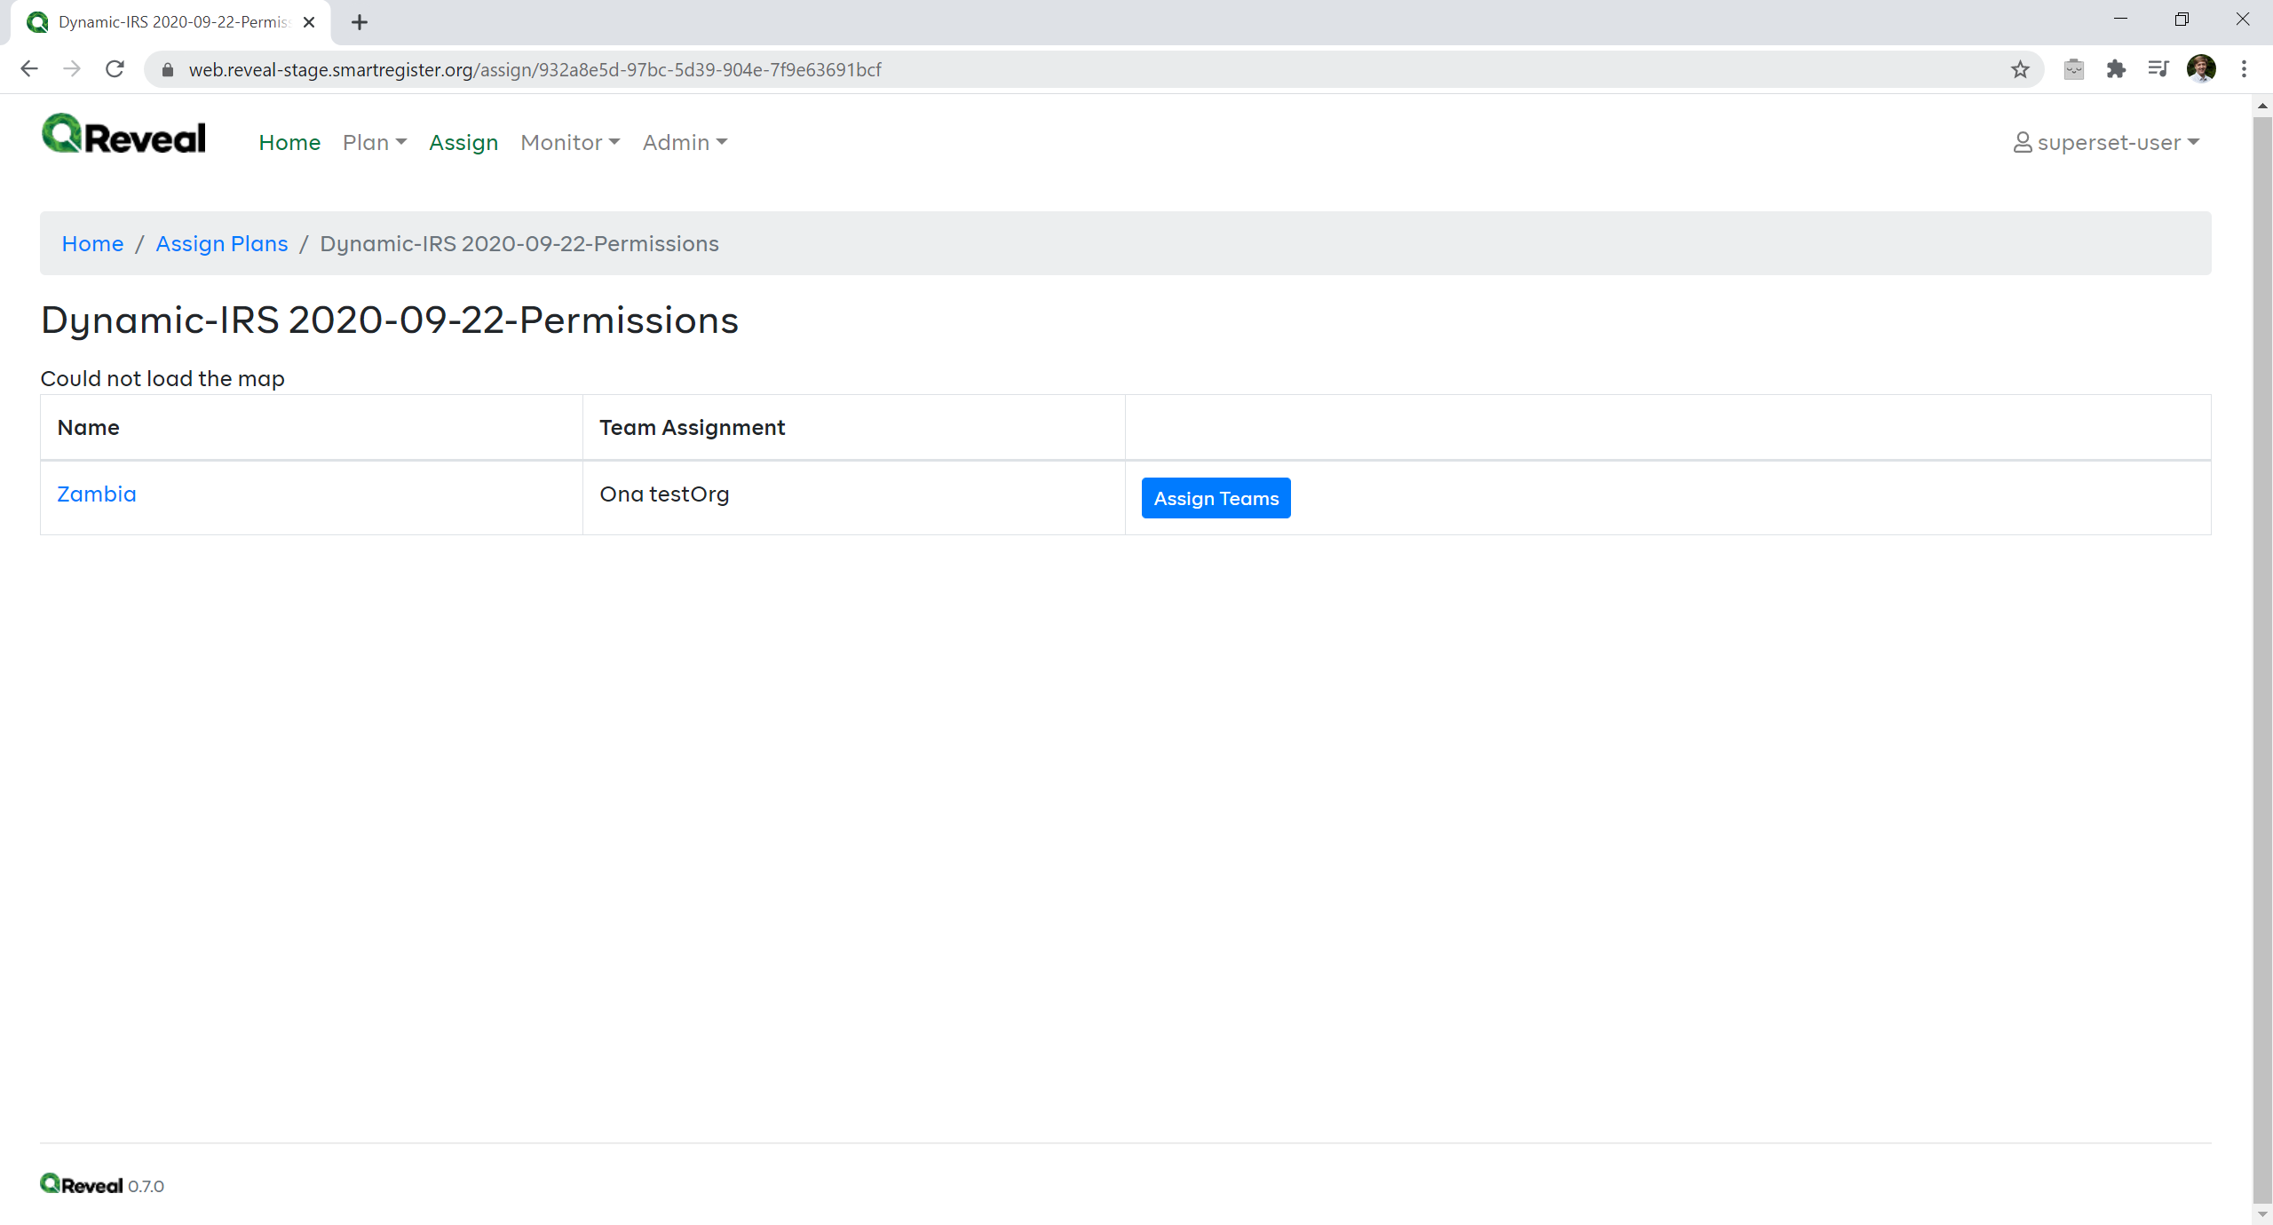
Task: Click the Reveal logo in the footer
Action: pyautogui.click(x=82, y=1183)
